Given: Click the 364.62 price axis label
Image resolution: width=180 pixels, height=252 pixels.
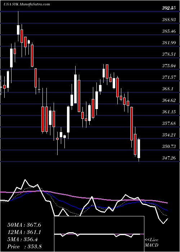Looking at the screenshot, I should (168, 100).
